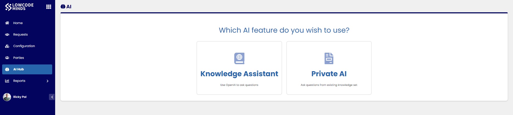The image size is (513, 115).
Task: Click the Configuration cubes icon
Action: tap(7, 46)
